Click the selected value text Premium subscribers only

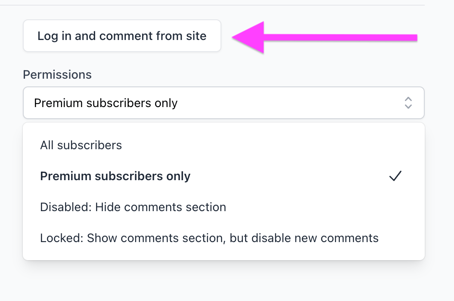106,103
